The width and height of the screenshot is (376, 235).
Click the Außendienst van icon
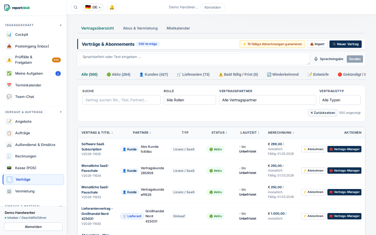click(x=9, y=145)
